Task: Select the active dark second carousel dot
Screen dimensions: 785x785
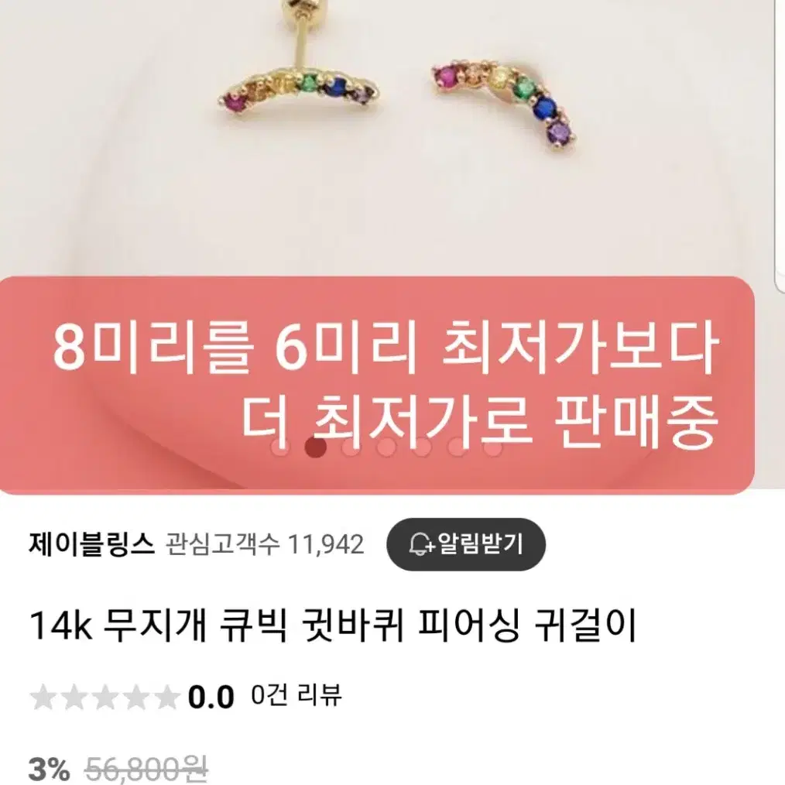Action: tap(315, 447)
